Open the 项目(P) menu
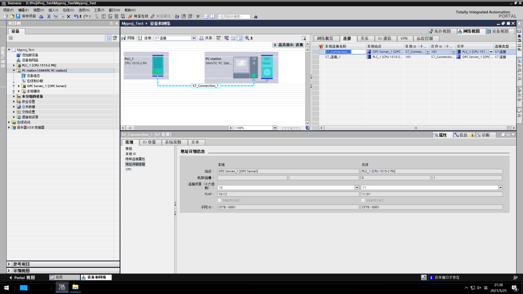Image resolution: width=523 pixels, height=294 pixels. click(x=8, y=10)
